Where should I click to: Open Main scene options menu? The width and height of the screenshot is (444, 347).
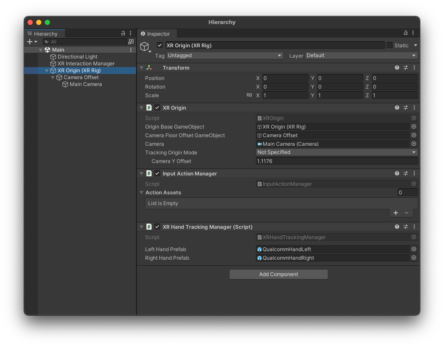click(131, 50)
